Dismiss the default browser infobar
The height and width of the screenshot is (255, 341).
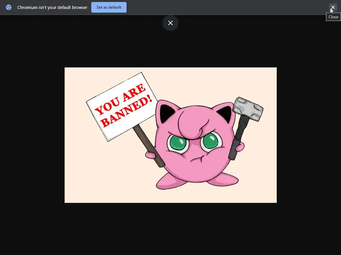click(333, 7)
